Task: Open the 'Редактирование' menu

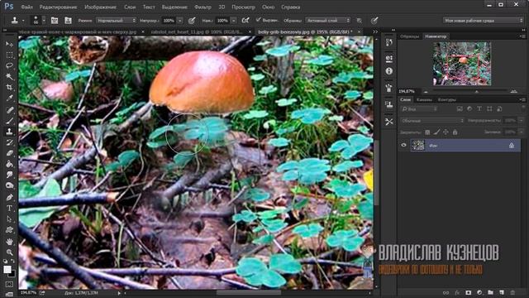Action: [58, 7]
